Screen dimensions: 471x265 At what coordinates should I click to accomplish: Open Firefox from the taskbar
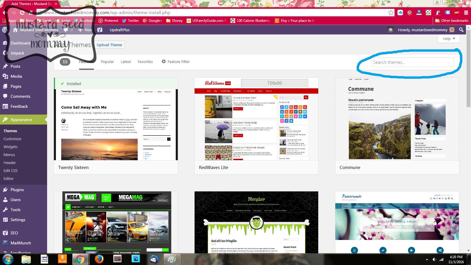click(x=99, y=259)
